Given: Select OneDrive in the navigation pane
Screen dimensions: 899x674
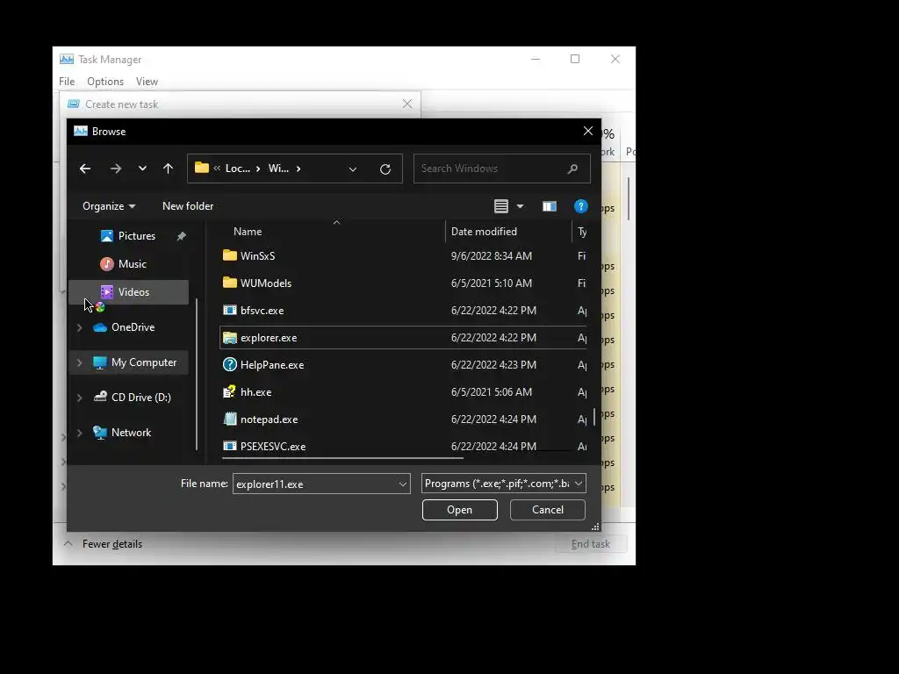Looking at the screenshot, I should coord(133,327).
